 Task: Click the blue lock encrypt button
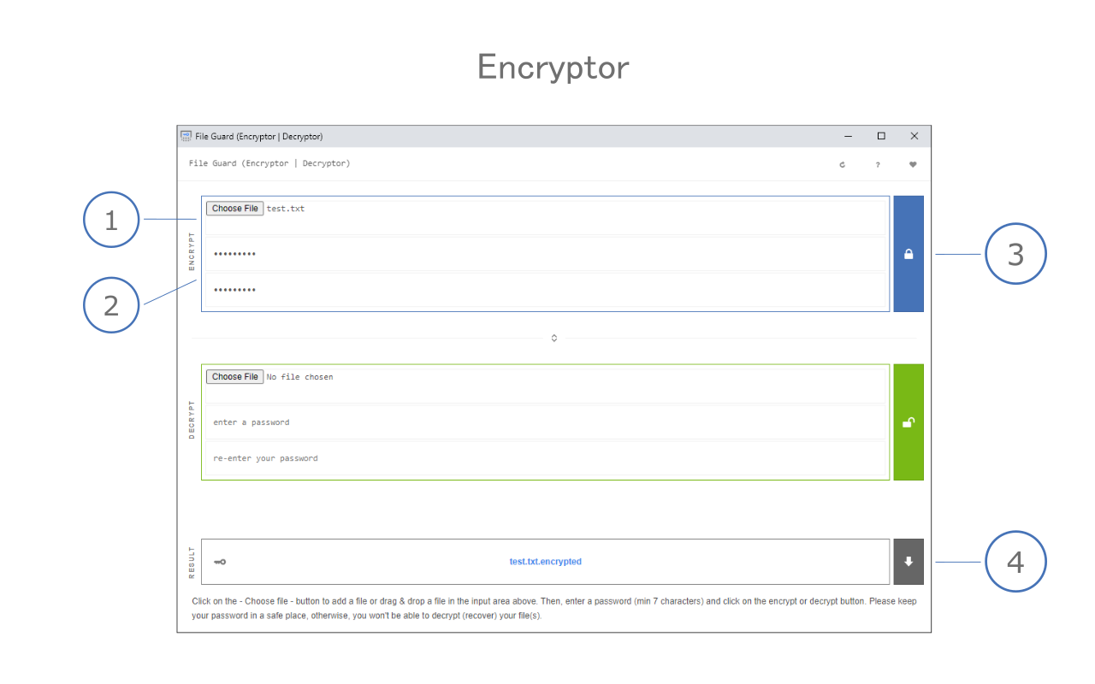909,254
